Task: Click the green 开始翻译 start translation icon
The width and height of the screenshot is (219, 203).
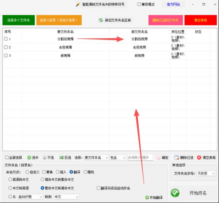Action: pos(147,197)
